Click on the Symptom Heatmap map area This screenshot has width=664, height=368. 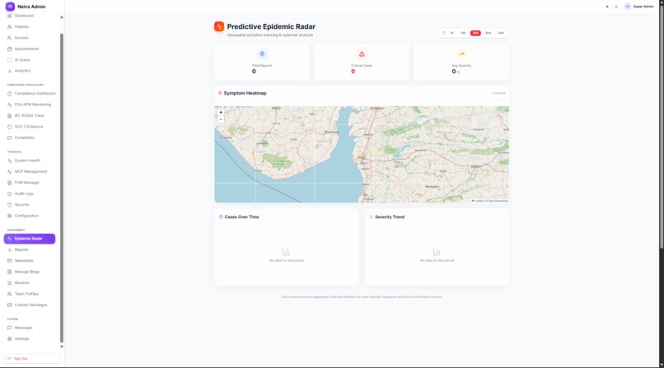[x=362, y=154]
